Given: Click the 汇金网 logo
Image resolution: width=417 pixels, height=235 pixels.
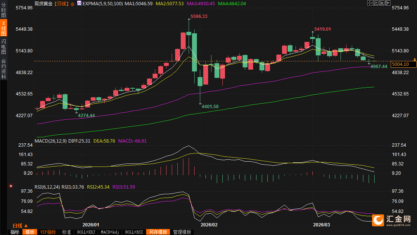Looking at the screenshot, I should (x=391, y=221).
